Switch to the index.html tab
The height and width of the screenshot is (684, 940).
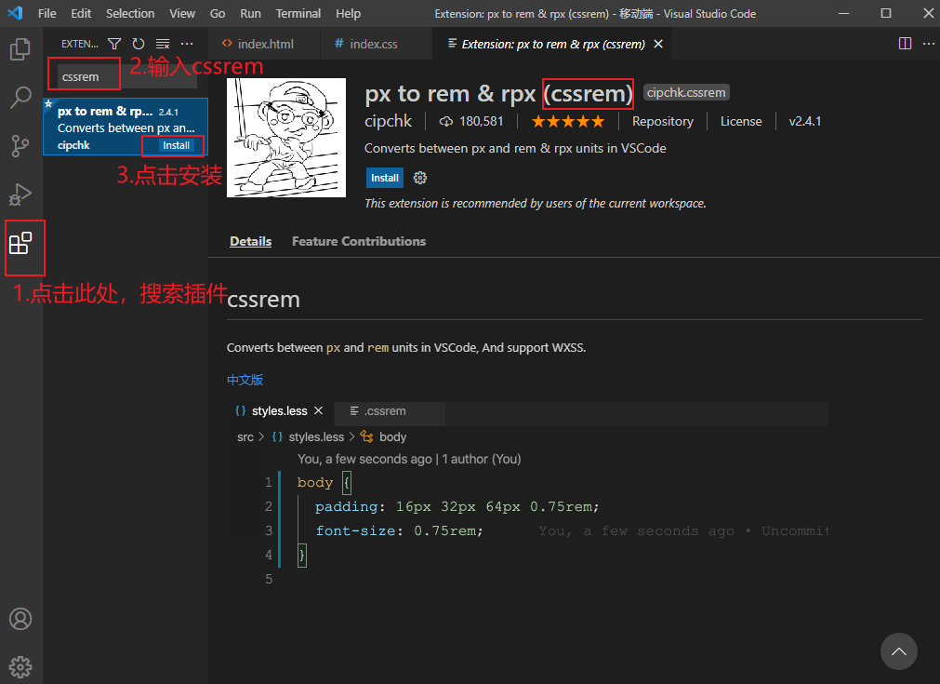264,44
